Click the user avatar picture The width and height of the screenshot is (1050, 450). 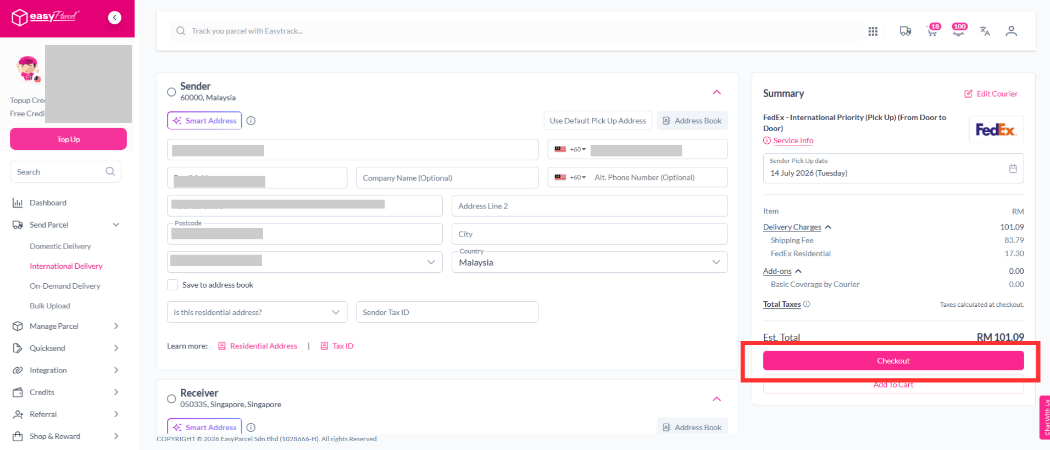click(x=28, y=69)
